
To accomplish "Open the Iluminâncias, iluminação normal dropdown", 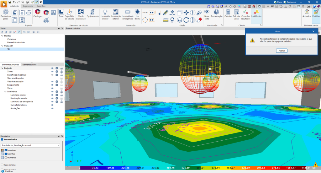I will (30, 145).
